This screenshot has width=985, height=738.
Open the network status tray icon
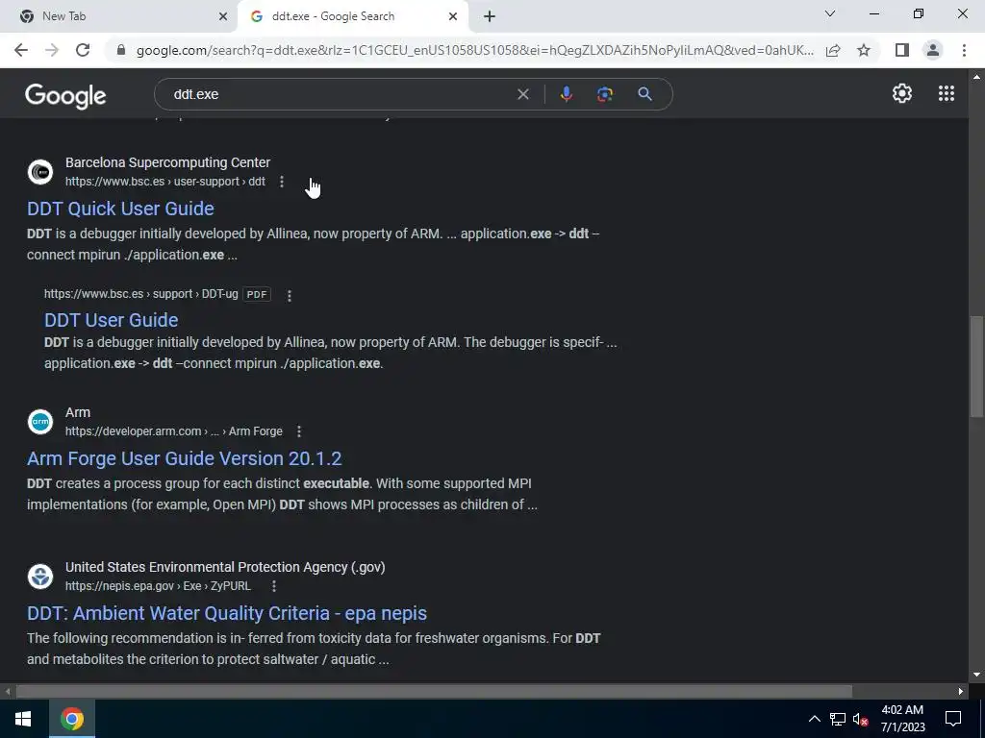tap(838, 719)
